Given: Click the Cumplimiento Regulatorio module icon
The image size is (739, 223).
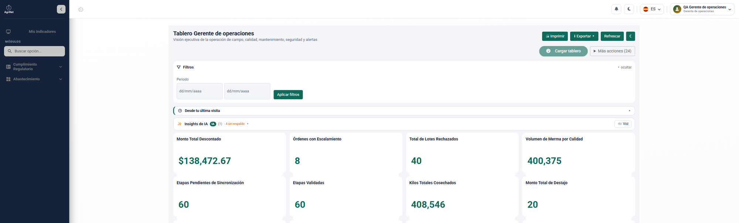Looking at the screenshot, I should coord(8,67).
